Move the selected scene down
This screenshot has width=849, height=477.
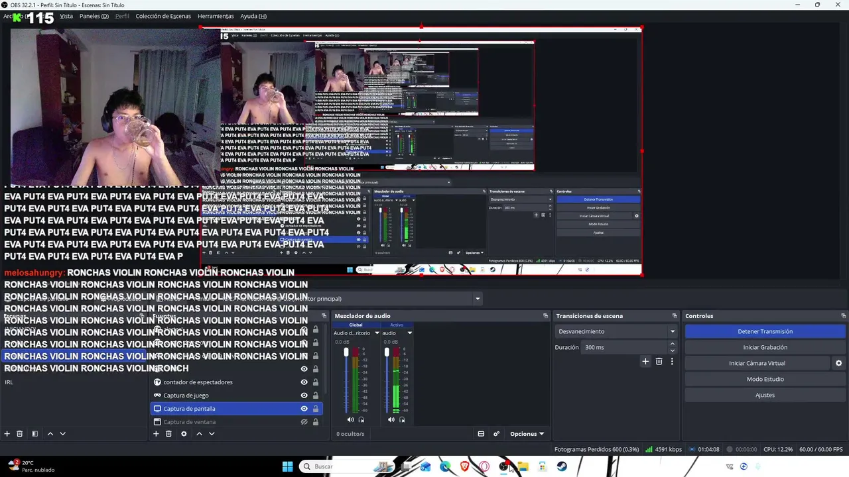(x=62, y=434)
